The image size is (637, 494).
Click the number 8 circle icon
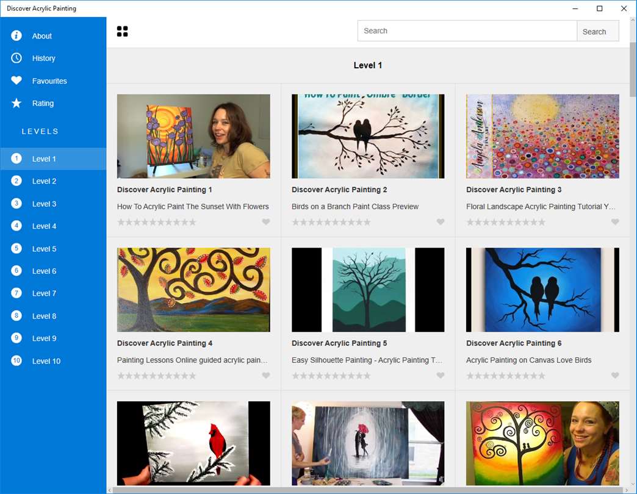(16, 315)
